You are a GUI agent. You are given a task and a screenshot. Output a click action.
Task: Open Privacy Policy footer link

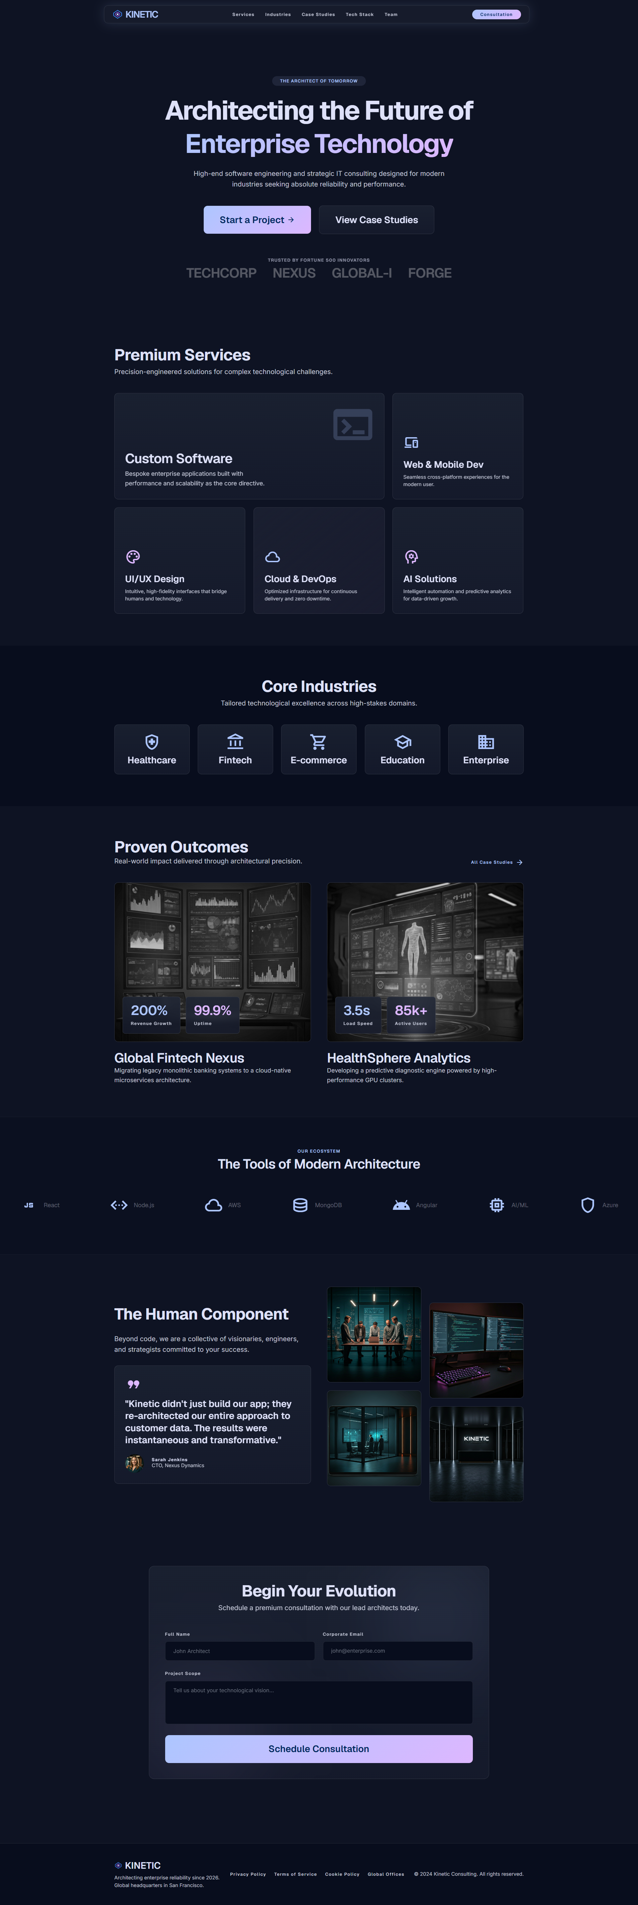tap(248, 1874)
